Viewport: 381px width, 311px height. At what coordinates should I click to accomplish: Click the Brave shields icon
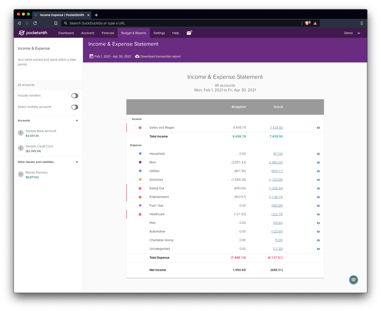(x=307, y=23)
